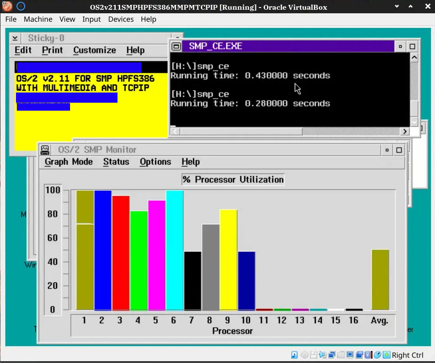Viewport: 435px width, 363px height.
Task: Click the network adapters status icon
Action: pos(332,355)
